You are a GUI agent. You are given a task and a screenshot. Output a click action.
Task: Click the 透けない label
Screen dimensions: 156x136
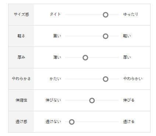[x=53, y=122]
